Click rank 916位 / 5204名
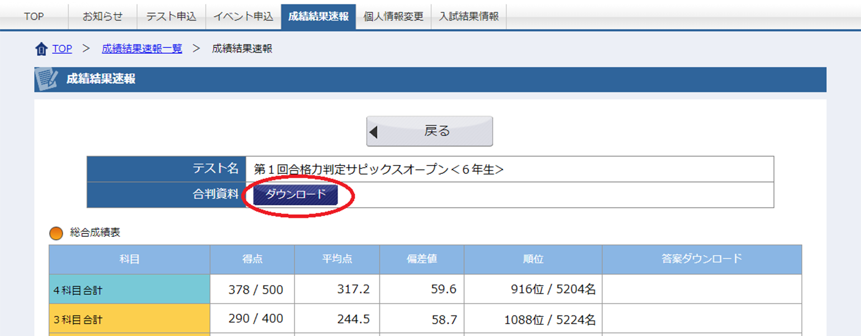861x336 pixels. point(553,290)
